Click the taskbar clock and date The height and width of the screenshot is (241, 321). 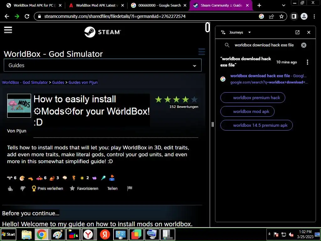click(305, 234)
